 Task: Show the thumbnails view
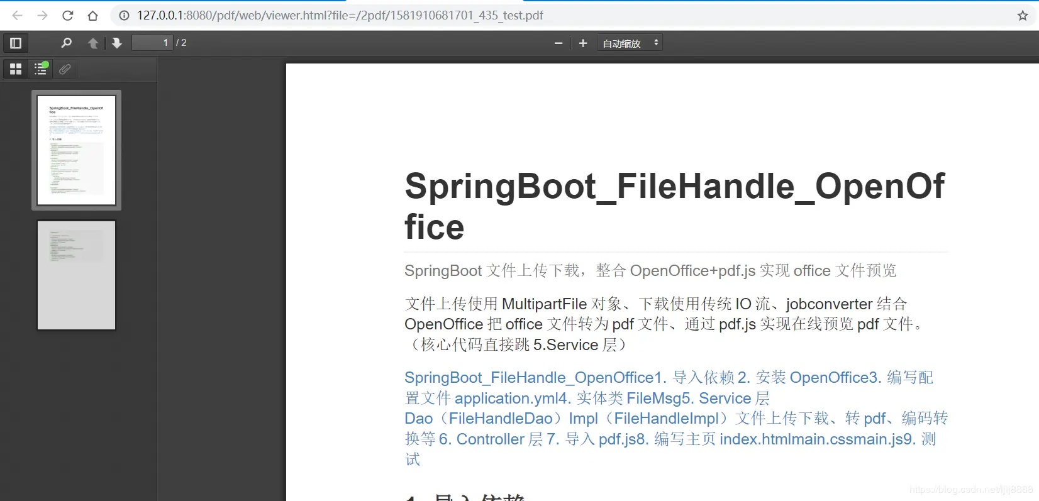coord(16,69)
